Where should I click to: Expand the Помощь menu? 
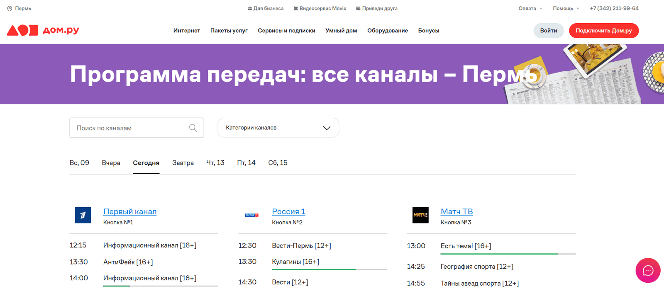click(x=566, y=8)
